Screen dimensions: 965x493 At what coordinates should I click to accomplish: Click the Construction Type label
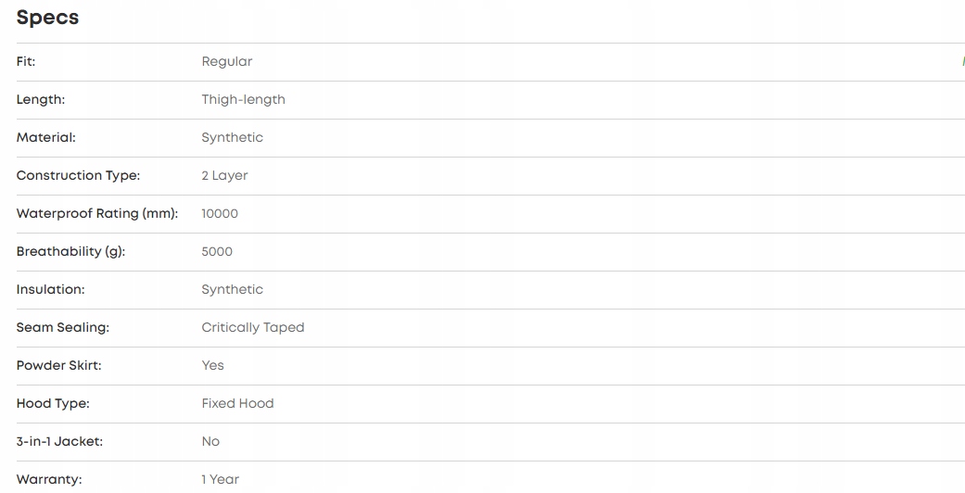pyautogui.click(x=78, y=175)
